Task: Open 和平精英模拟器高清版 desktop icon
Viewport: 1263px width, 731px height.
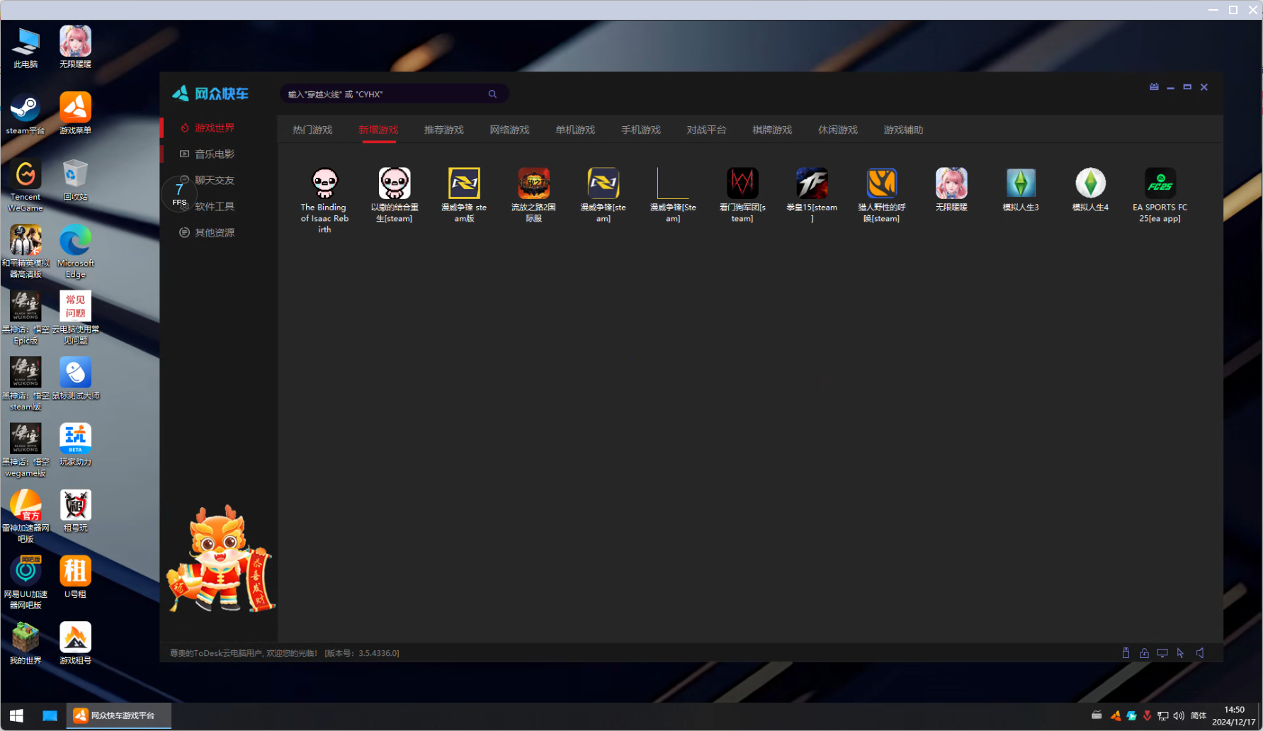Action: coord(26,251)
